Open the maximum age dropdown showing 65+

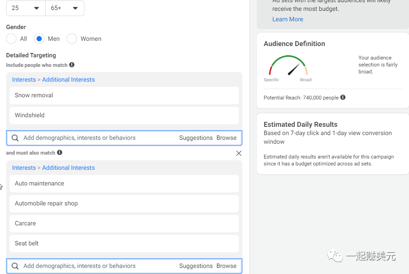pos(65,8)
